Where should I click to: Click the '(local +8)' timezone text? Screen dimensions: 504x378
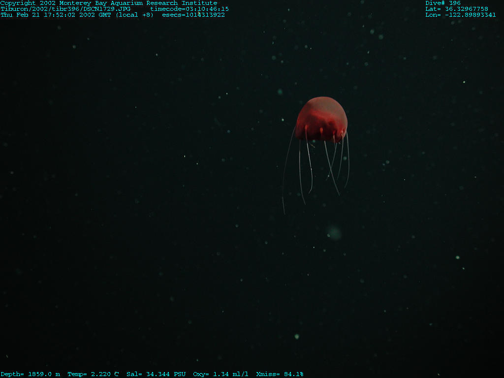[135, 15]
